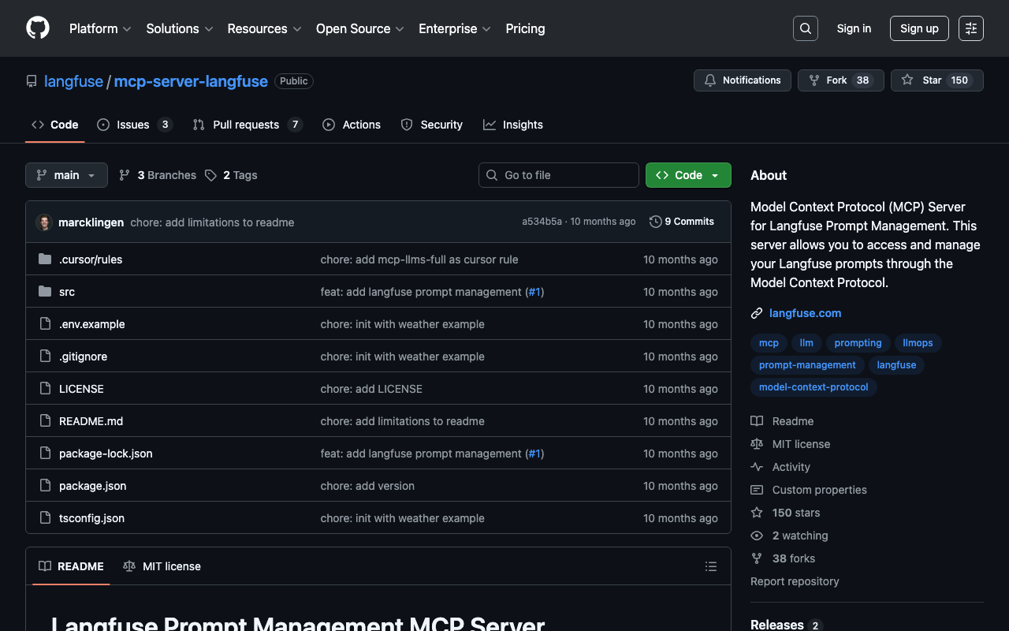Screen dimensions: 1009x631
Task: Open the appearance settings sliders icon
Action: pyautogui.click(x=970, y=28)
